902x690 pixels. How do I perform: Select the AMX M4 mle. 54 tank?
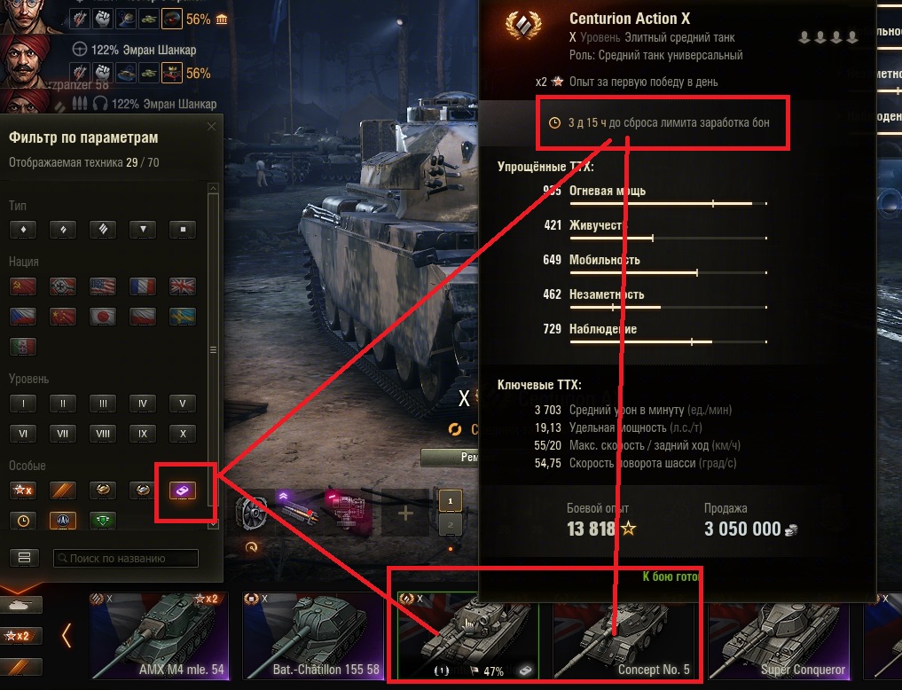coord(159,636)
